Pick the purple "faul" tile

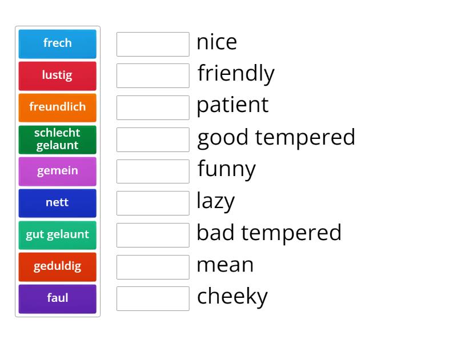click(x=57, y=298)
